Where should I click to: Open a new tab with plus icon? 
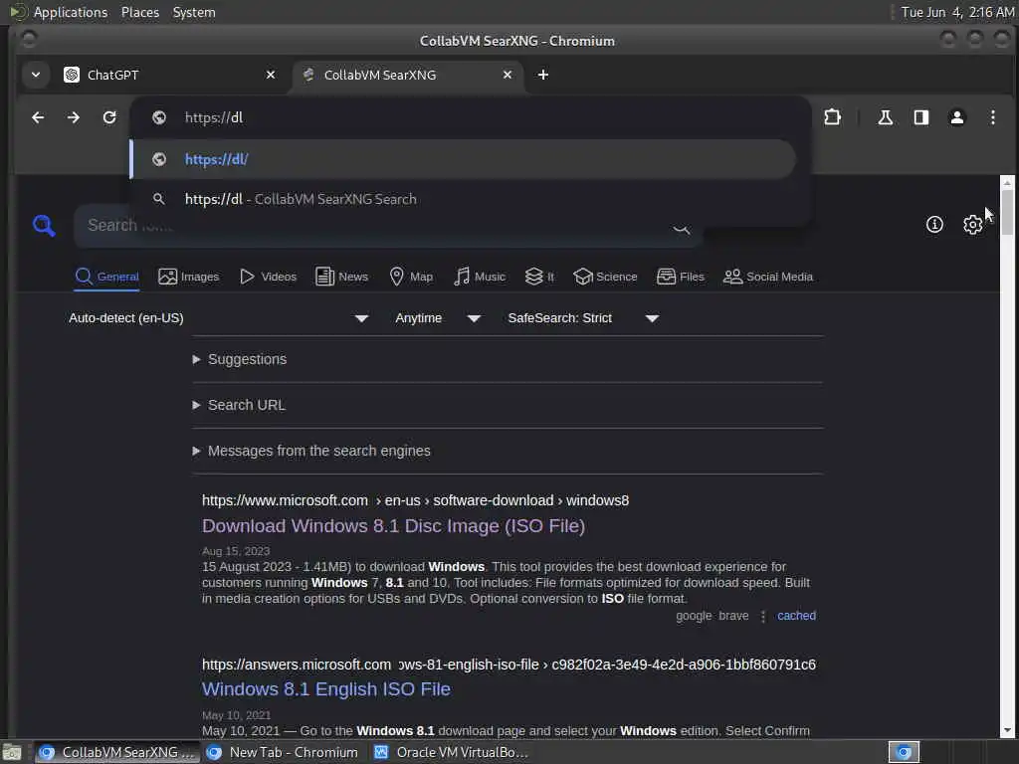click(543, 75)
